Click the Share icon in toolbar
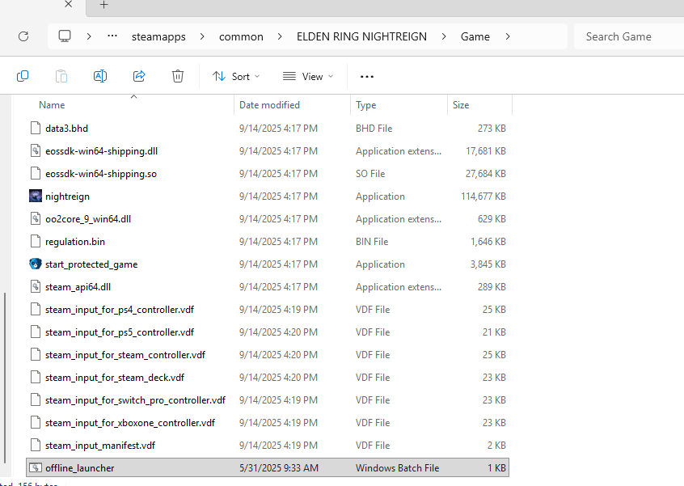Image resolution: width=684 pixels, height=486 pixels. pyautogui.click(x=139, y=76)
